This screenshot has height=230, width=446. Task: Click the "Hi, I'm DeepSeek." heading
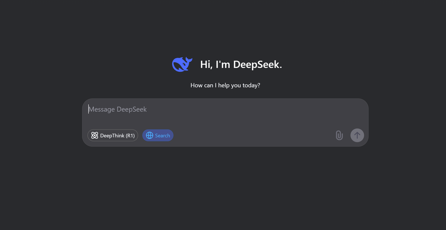tap(241, 64)
